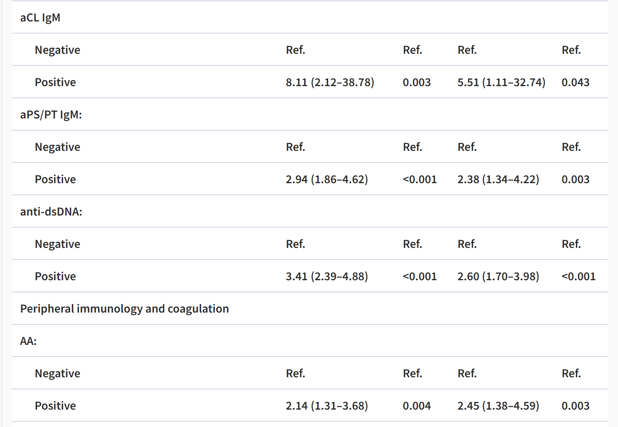Click the 5.51 (1.11–32.74) value
The height and width of the screenshot is (427, 618).
tap(501, 82)
